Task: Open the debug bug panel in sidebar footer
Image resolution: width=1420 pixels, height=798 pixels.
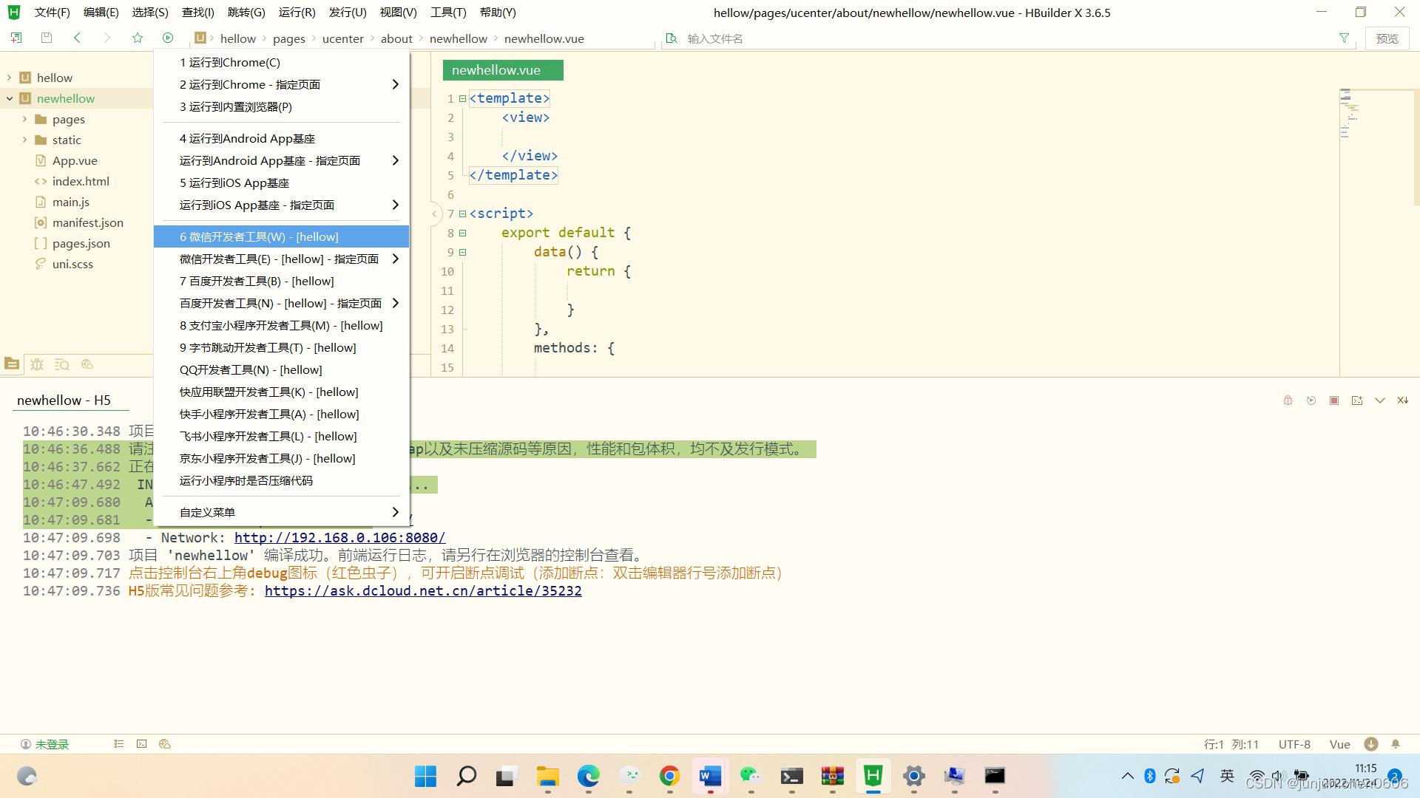Action: pos(37,364)
